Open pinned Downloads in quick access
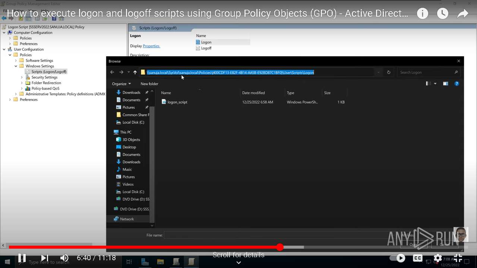Viewport: 477px width, 268px height. coord(131,92)
